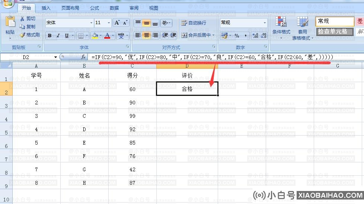Align text left

138,35
